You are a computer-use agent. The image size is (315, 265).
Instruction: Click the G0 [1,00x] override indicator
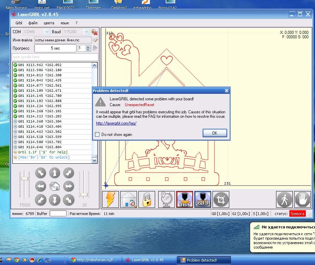tap(220, 214)
